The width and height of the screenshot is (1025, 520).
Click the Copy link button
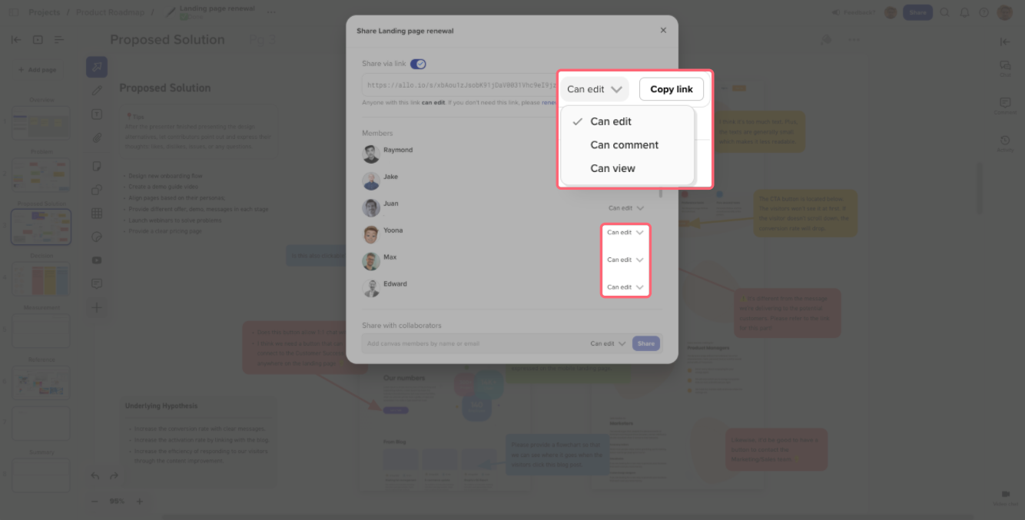(x=672, y=89)
